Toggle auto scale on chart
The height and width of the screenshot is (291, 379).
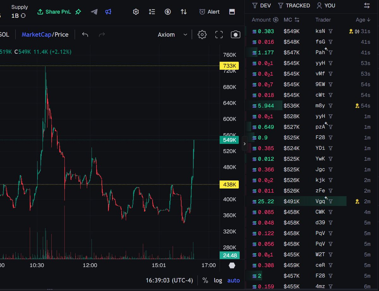point(233,280)
